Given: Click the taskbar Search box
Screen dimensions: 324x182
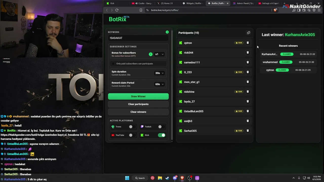Looking at the screenshot, I should (140, 178).
